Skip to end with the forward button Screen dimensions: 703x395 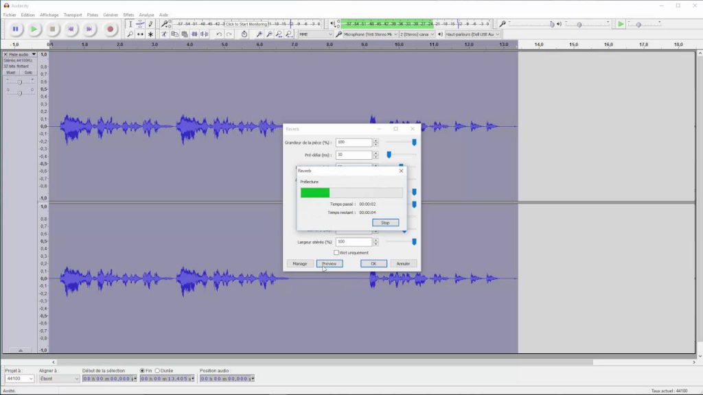click(x=89, y=29)
